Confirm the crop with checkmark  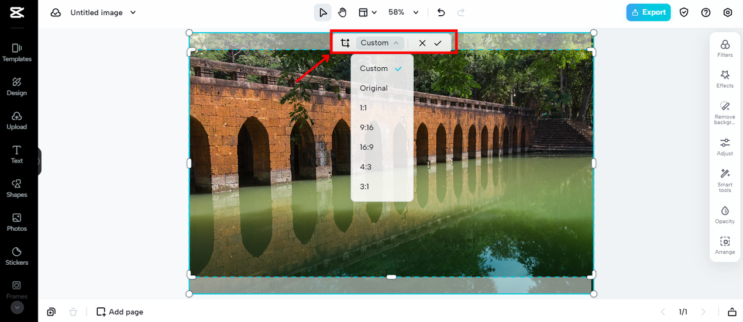tap(438, 43)
